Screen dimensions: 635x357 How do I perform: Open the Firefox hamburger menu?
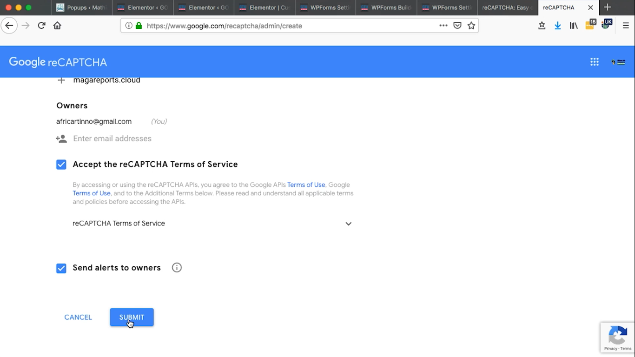pyautogui.click(x=626, y=26)
